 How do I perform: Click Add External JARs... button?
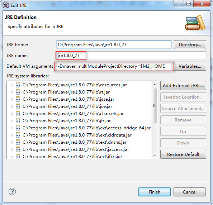coord(183,86)
